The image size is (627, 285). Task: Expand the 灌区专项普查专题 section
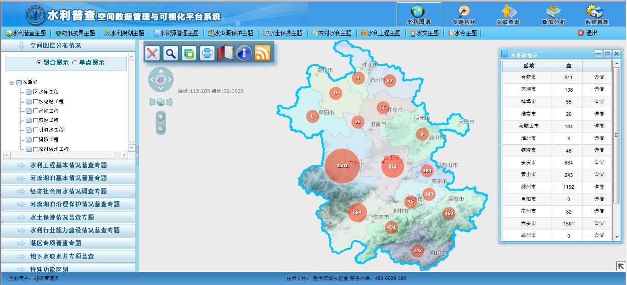[x=68, y=243]
